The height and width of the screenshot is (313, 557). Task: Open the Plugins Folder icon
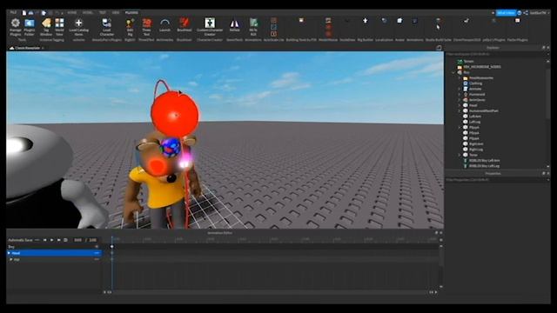(x=30, y=23)
